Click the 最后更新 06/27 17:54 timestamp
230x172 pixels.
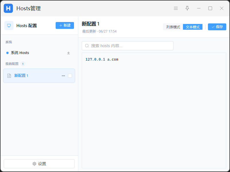[99, 31]
